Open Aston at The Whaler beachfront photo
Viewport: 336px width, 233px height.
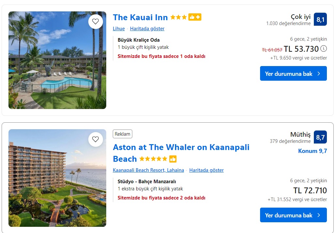coord(57,178)
